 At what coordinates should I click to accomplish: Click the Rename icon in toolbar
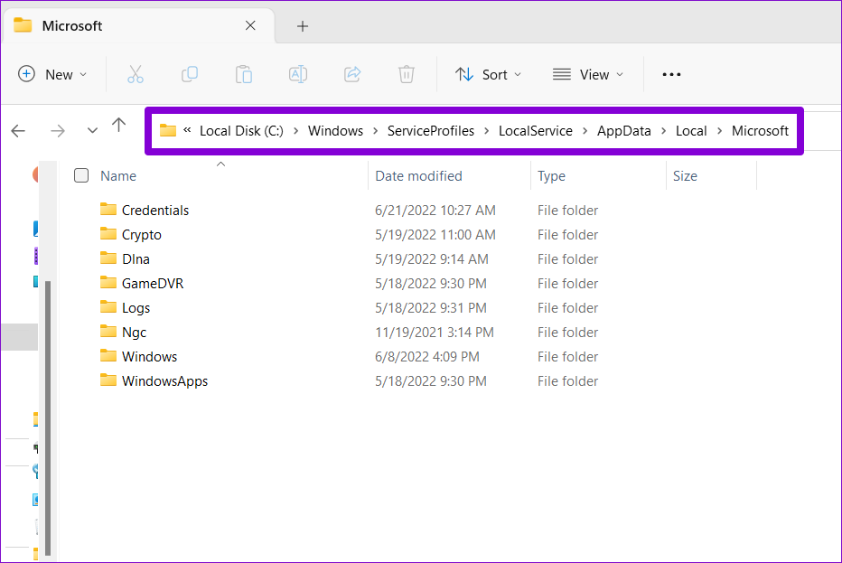(298, 74)
